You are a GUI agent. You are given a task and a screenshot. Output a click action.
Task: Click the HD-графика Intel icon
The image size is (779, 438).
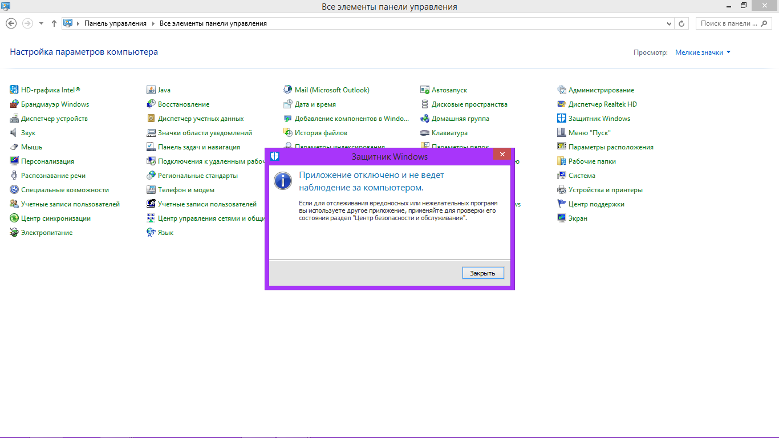pos(14,90)
